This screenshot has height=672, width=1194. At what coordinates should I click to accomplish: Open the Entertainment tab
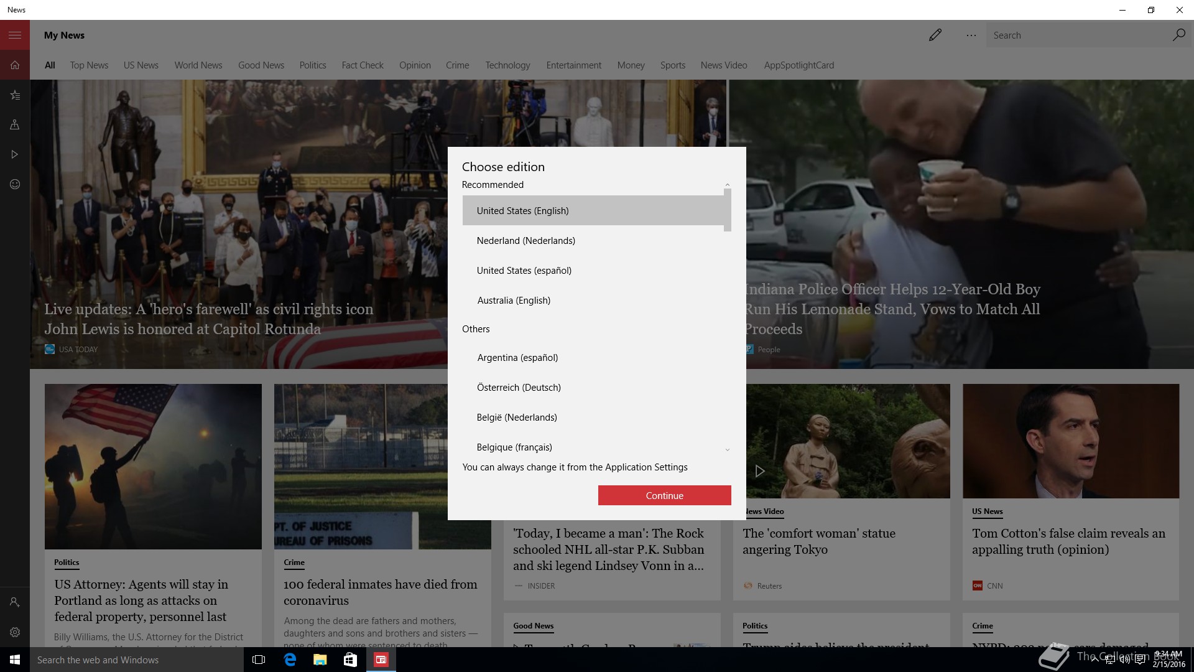click(x=573, y=65)
